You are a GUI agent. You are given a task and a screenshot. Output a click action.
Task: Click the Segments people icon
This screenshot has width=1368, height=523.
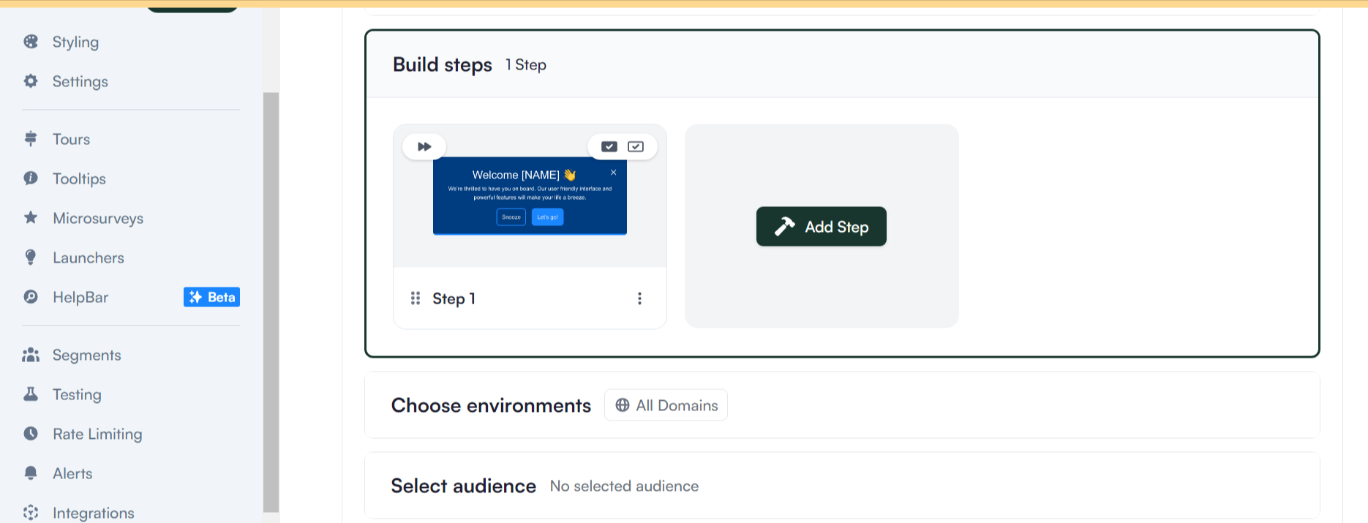31,355
